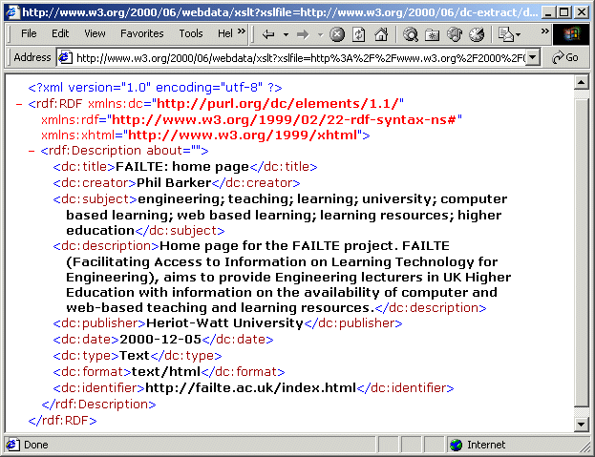
Task: Open the Favorites menu
Action: (142, 33)
